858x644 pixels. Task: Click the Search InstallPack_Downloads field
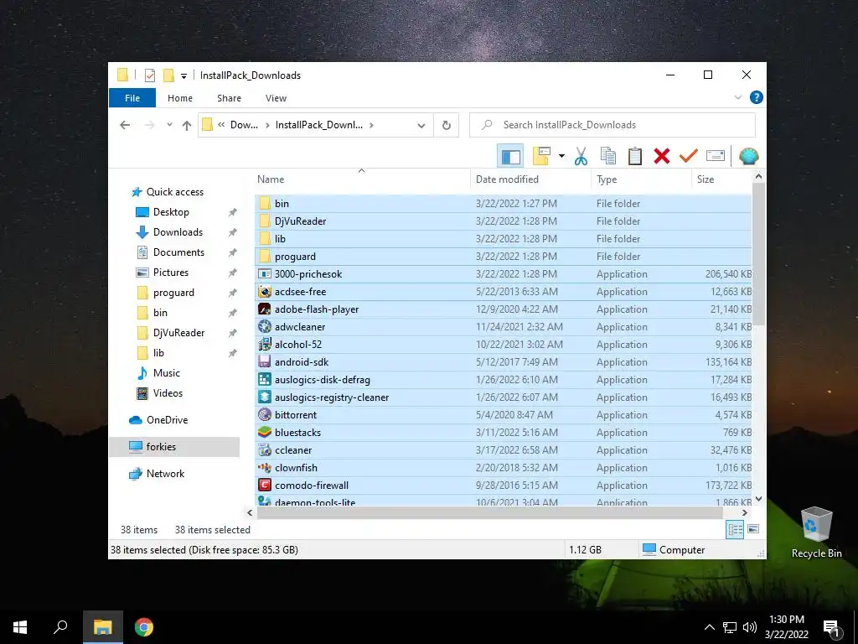(x=612, y=125)
